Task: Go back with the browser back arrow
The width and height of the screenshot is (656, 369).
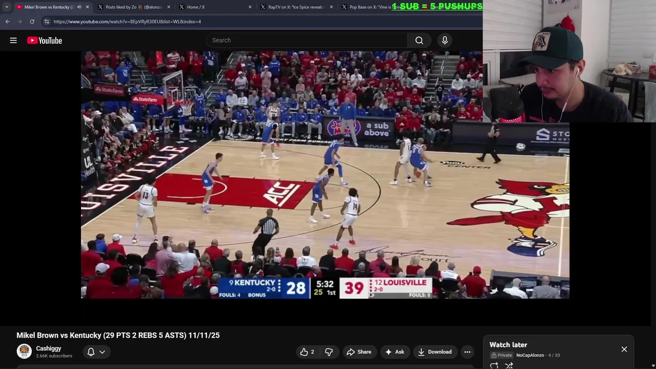Action: 7,22
